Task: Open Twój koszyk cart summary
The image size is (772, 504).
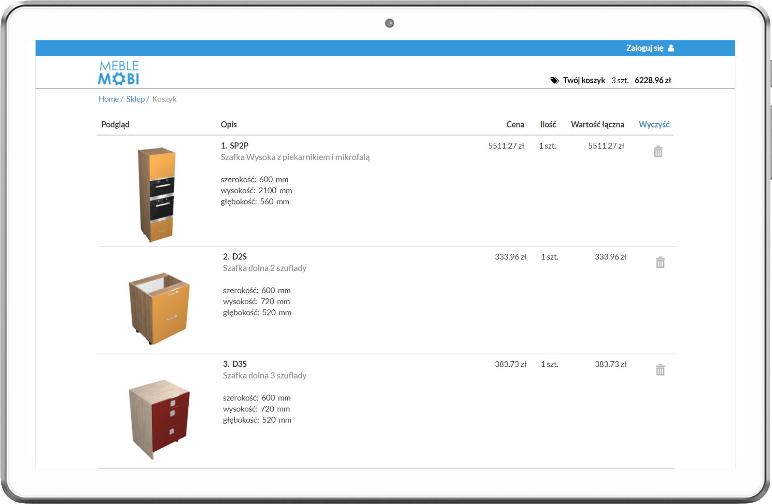Action: (584, 80)
